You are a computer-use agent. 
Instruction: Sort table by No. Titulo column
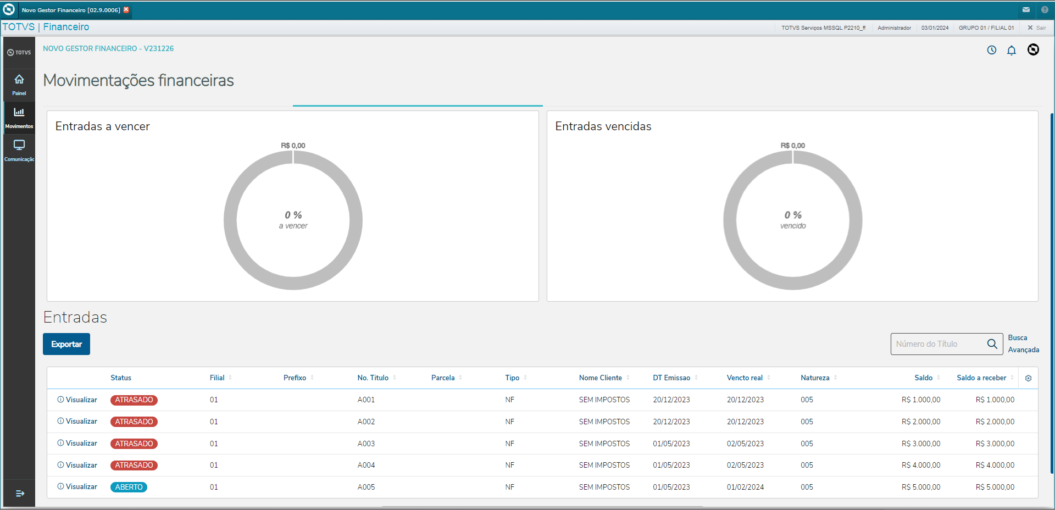[377, 378]
